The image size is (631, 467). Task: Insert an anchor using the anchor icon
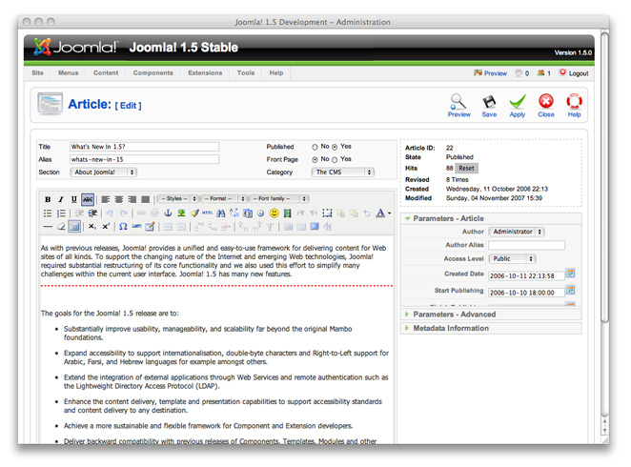coord(169,213)
